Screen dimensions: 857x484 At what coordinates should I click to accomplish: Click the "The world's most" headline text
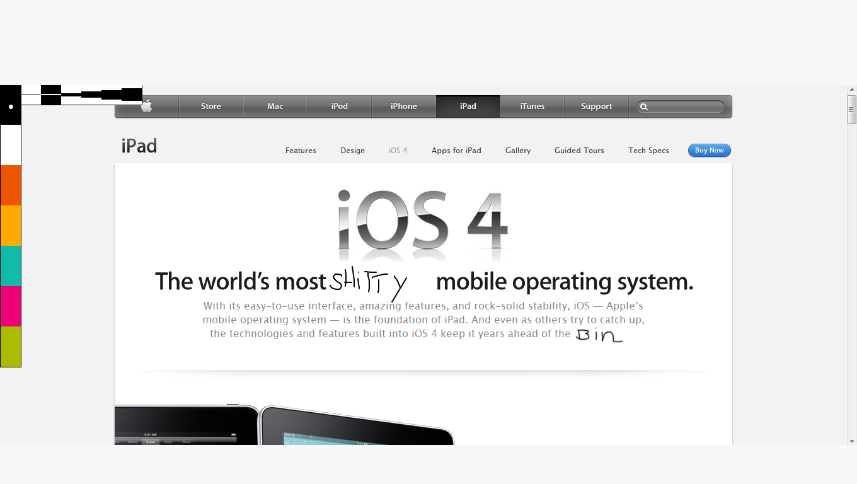tap(240, 281)
